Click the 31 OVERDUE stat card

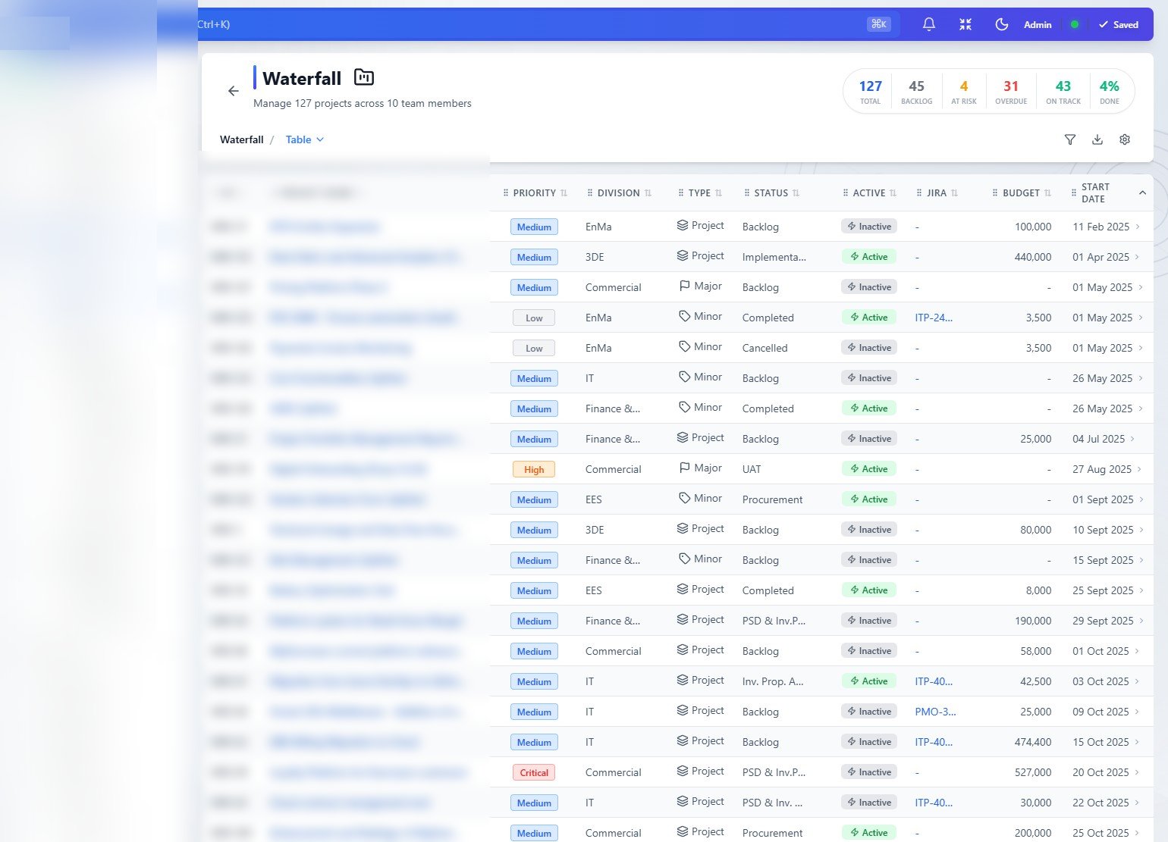pyautogui.click(x=1011, y=90)
